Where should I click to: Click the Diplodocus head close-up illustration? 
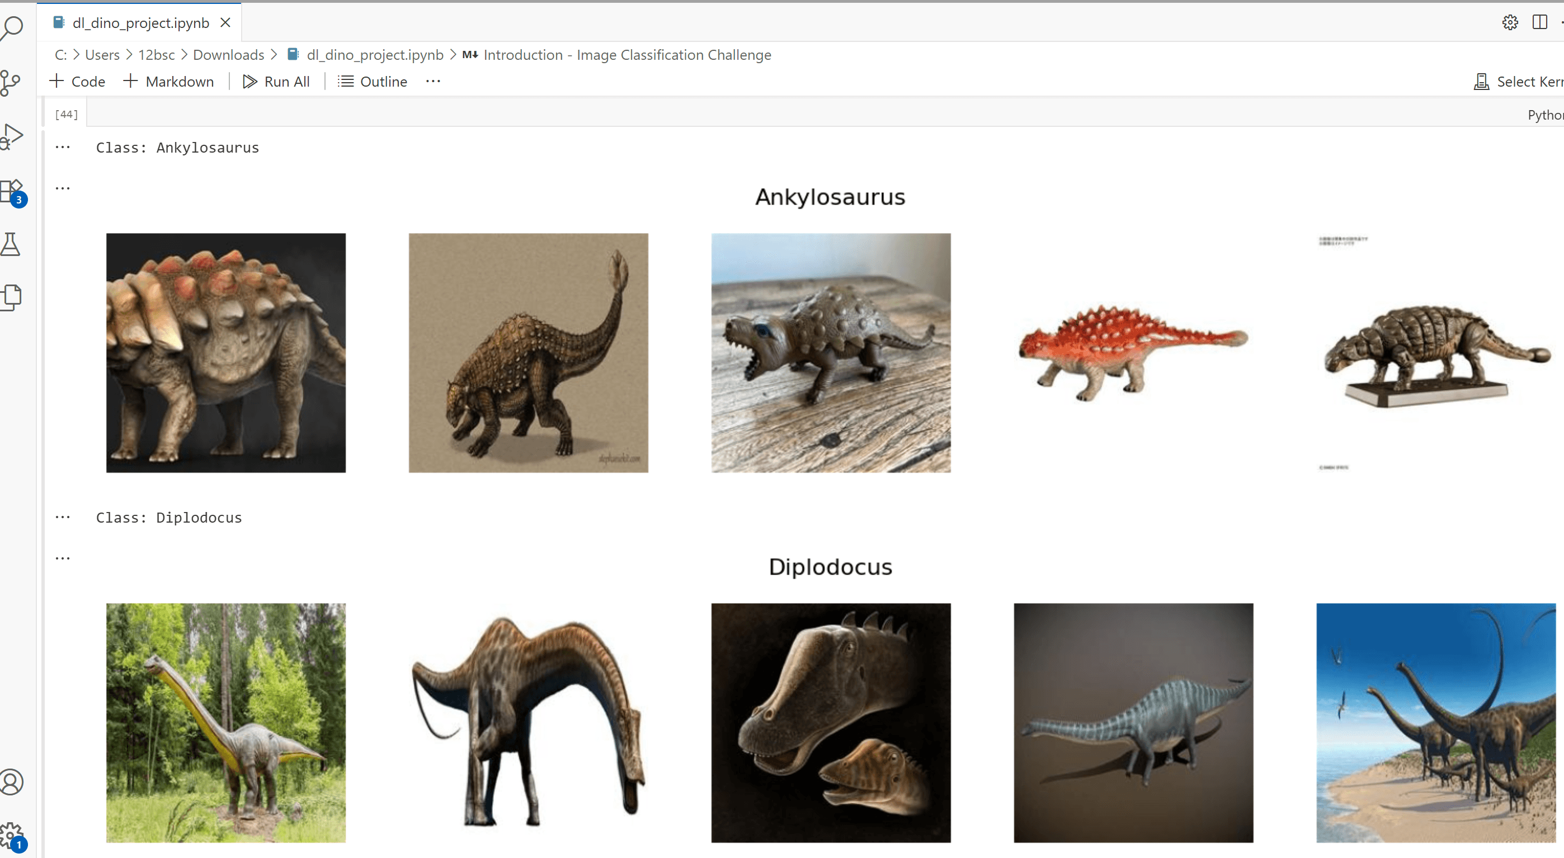tap(831, 723)
